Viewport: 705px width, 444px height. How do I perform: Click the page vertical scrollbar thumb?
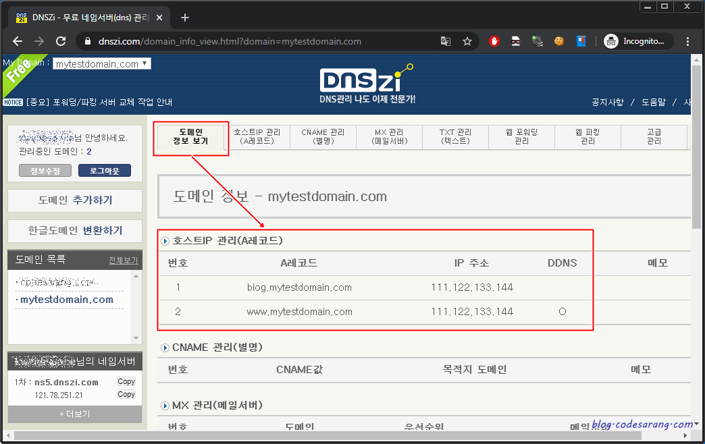pyautogui.click(x=696, y=146)
